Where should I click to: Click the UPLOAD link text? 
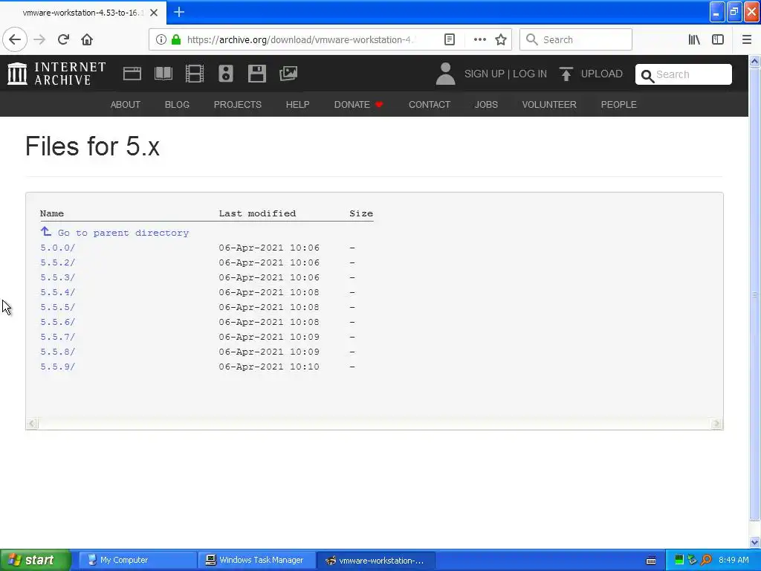(x=602, y=74)
